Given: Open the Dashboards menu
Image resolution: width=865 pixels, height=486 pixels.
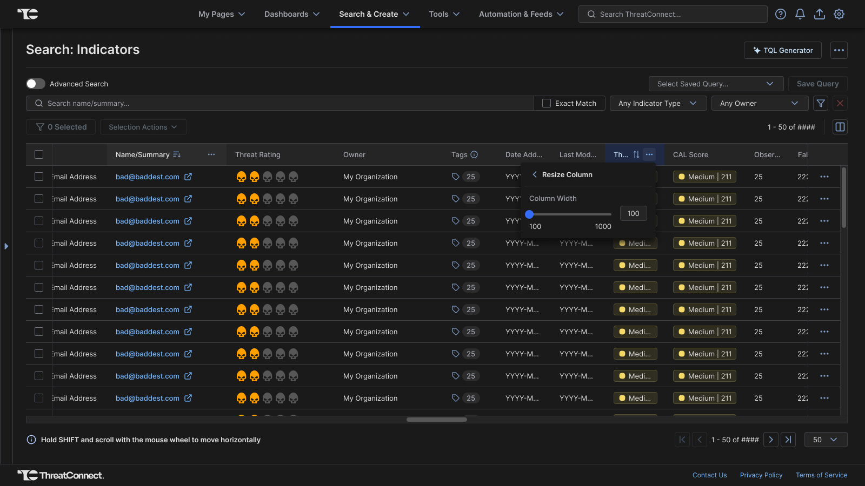Looking at the screenshot, I should [292, 14].
